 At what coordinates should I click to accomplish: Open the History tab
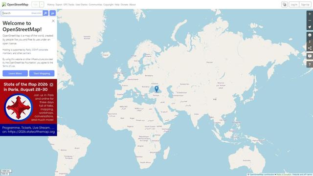pos(51,4)
